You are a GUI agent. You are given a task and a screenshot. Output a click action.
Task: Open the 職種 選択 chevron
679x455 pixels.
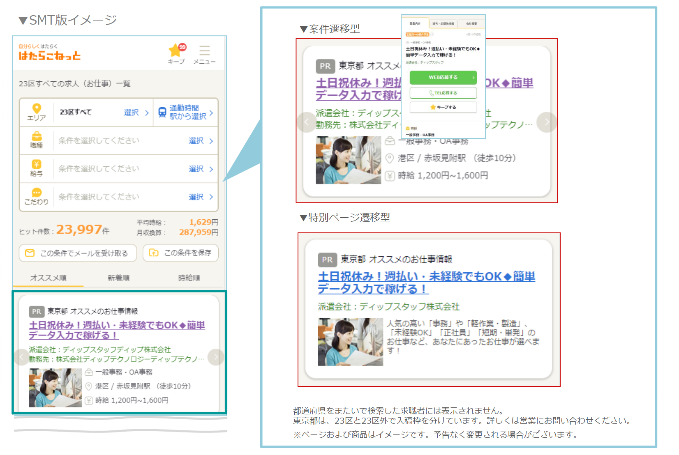(212, 141)
